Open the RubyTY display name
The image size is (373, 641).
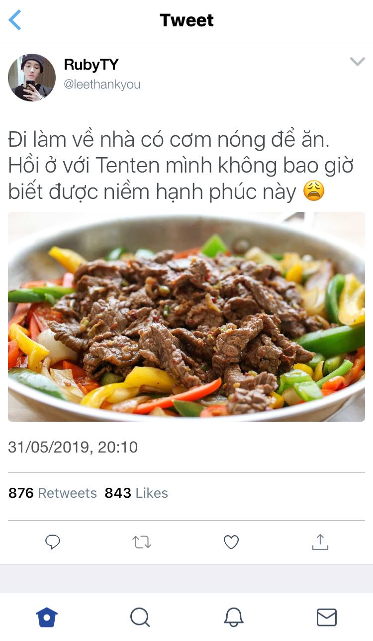pyautogui.click(x=91, y=65)
